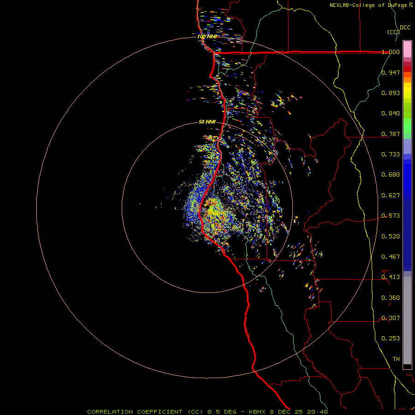Click the 0.893 scale value
The image size is (415, 415).
(x=391, y=93)
